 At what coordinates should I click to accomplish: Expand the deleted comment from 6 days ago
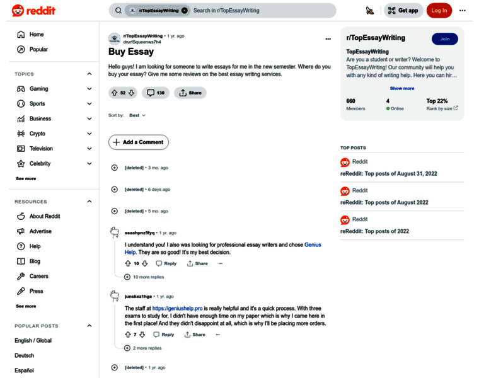(115, 189)
